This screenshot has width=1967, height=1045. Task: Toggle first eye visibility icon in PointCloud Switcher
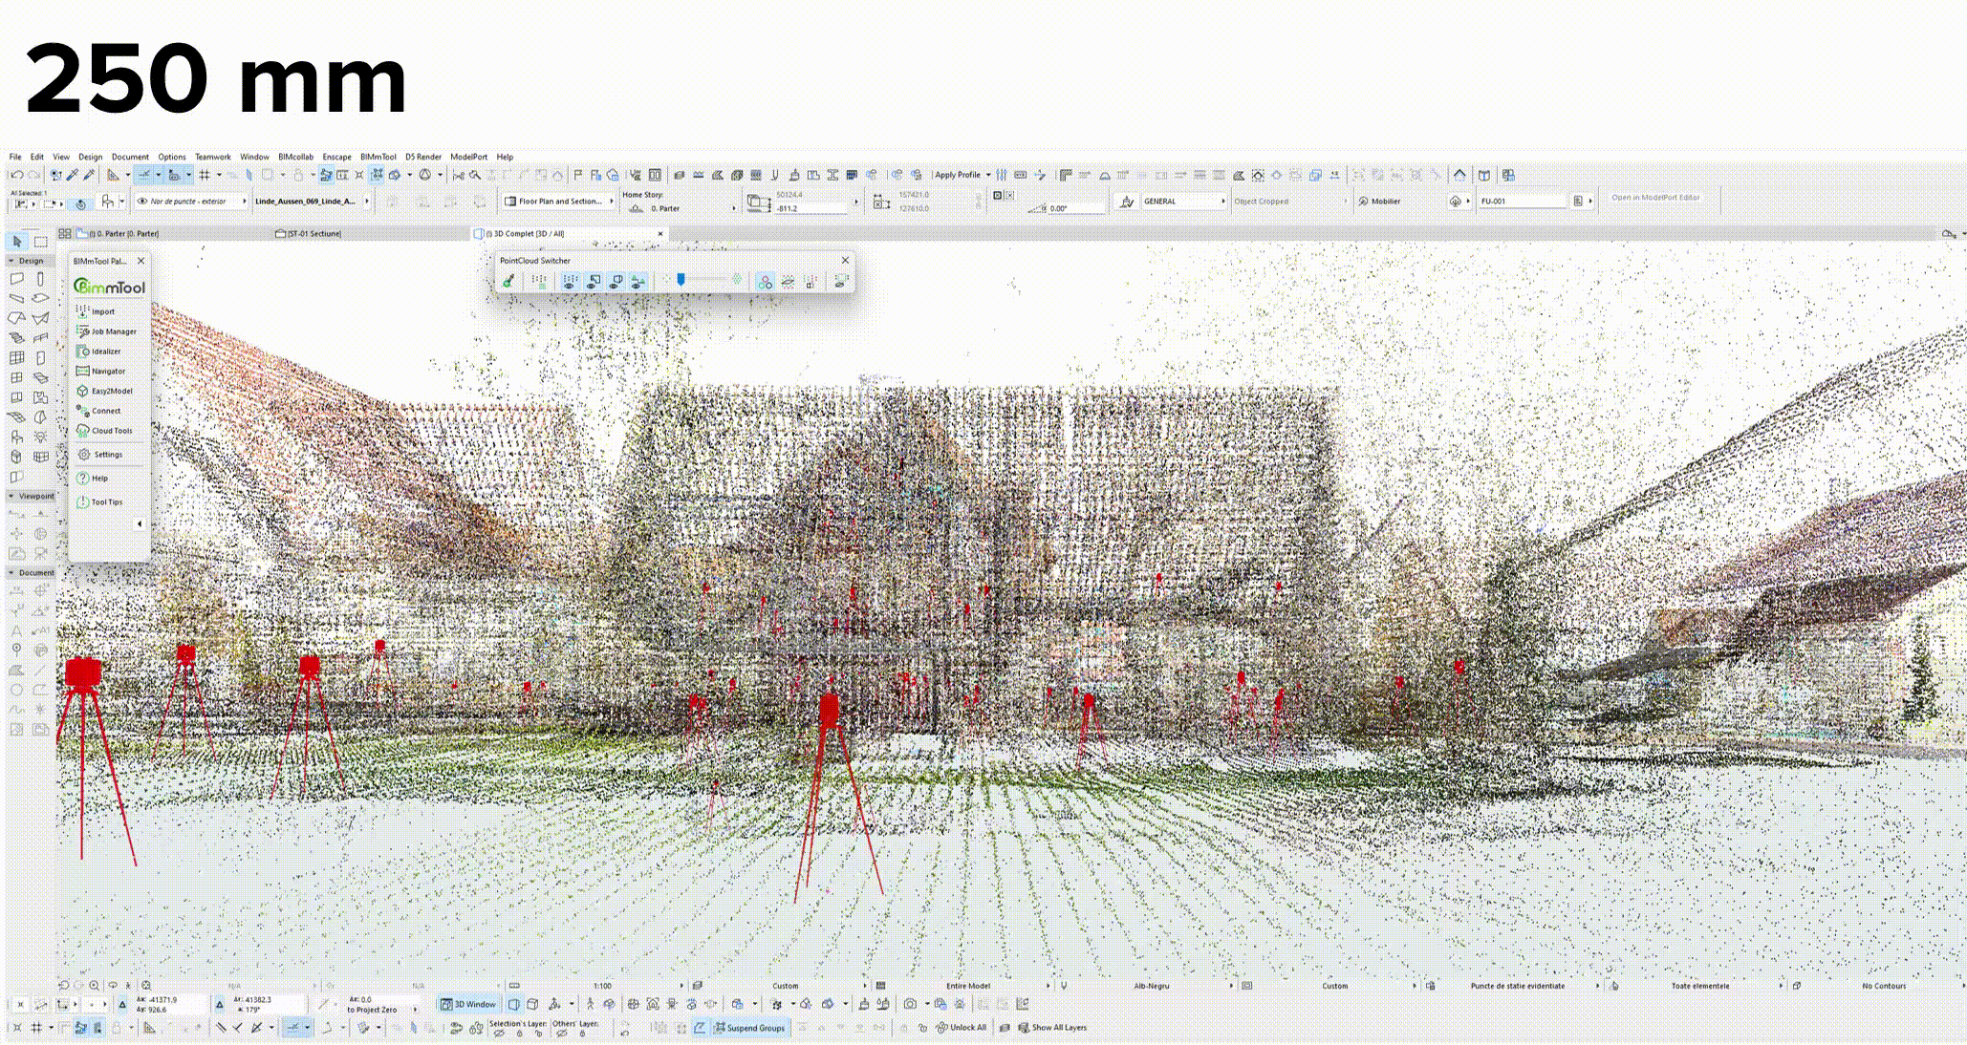click(x=570, y=281)
